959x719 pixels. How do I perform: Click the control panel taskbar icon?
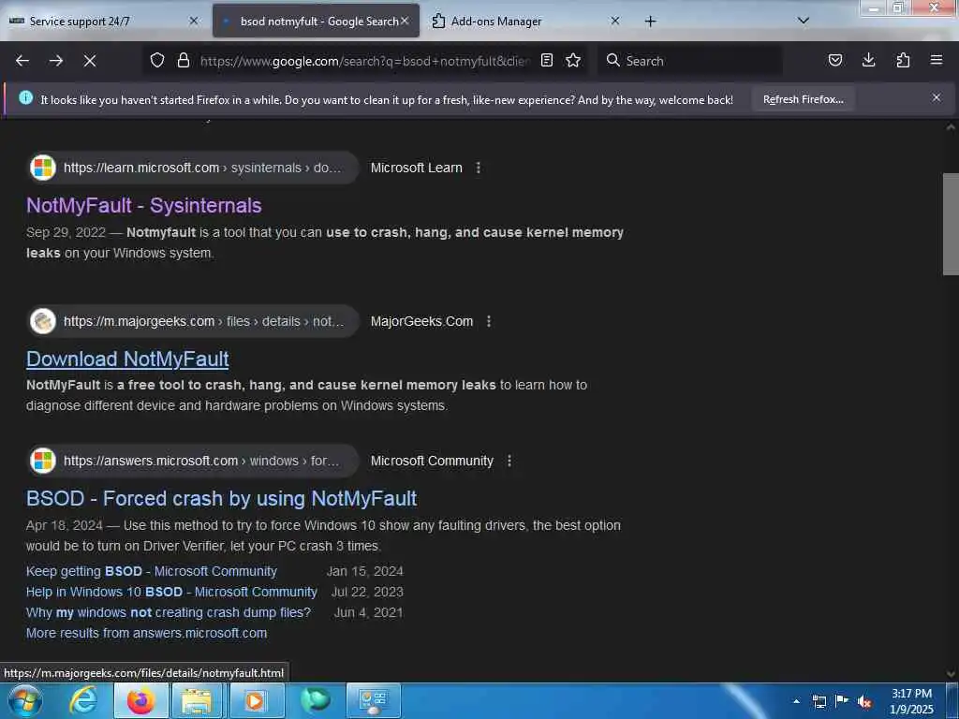pyautogui.click(x=374, y=700)
